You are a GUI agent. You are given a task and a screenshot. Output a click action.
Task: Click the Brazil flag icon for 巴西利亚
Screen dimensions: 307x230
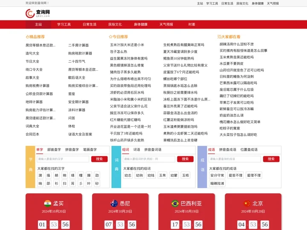click(175, 204)
